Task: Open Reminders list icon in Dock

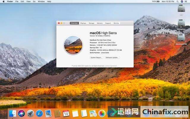Action: point(84,113)
